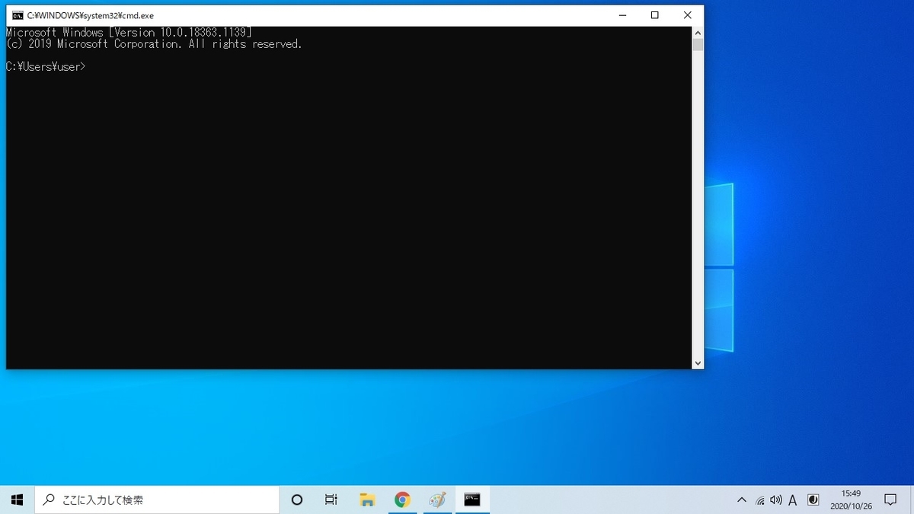
Task: Toggle the IME input mode A indicator
Action: click(793, 500)
